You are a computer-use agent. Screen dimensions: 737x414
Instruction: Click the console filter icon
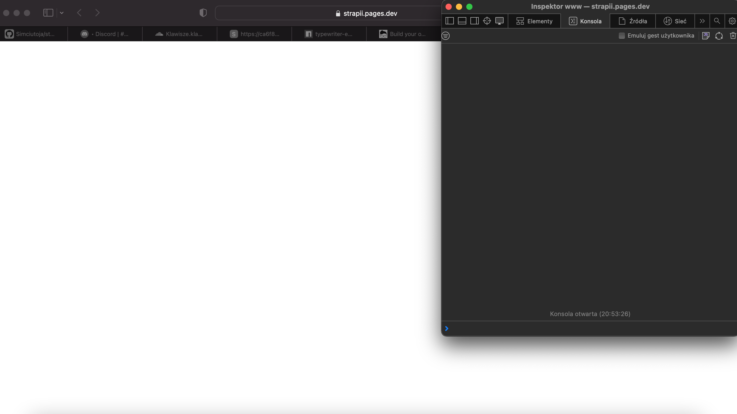[x=446, y=36]
